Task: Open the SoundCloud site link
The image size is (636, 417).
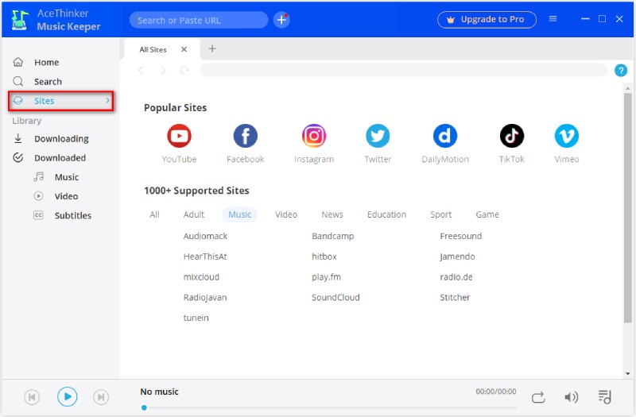Action: coord(335,297)
